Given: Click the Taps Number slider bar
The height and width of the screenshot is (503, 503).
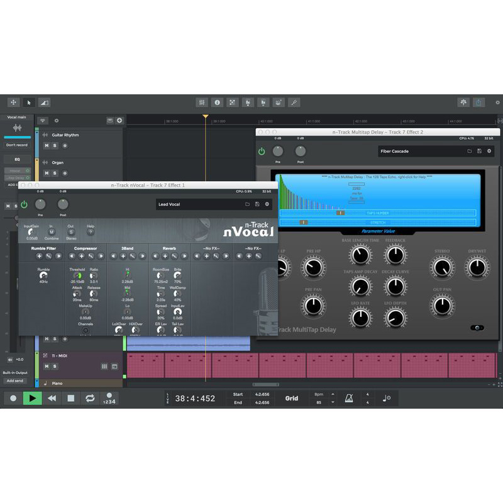Looking at the screenshot, I should tap(378, 213).
